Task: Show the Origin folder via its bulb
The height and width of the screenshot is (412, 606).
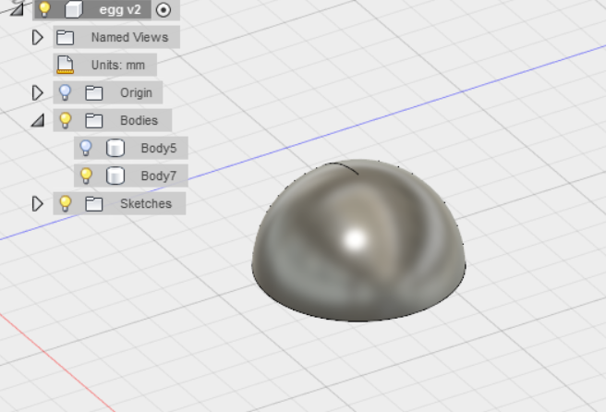Action: point(65,92)
